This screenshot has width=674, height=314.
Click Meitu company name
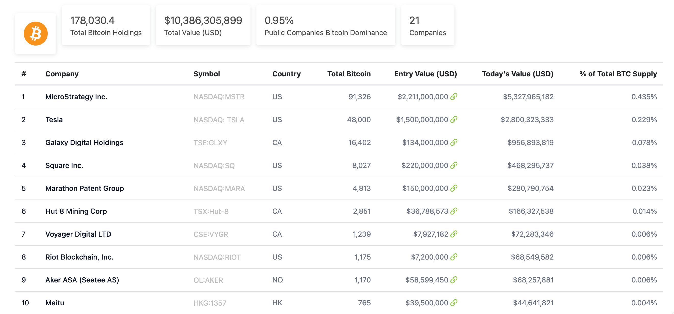pos(55,303)
